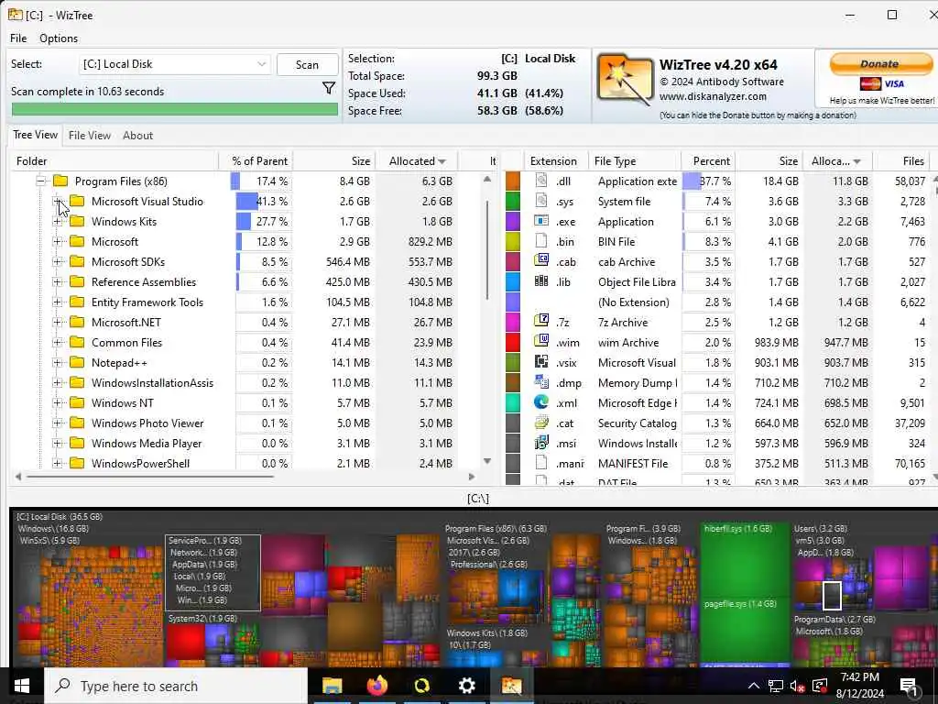The height and width of the screenshot is (704, 938).
Task: Expand the Common Files folder
Action: pyautogui.click(x=58, y=343)
